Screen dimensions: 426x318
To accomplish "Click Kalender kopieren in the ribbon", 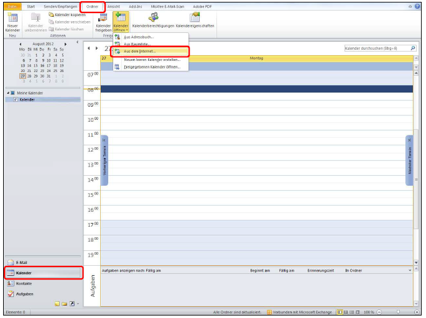I will pyautogui.click(x=67, y=14).
